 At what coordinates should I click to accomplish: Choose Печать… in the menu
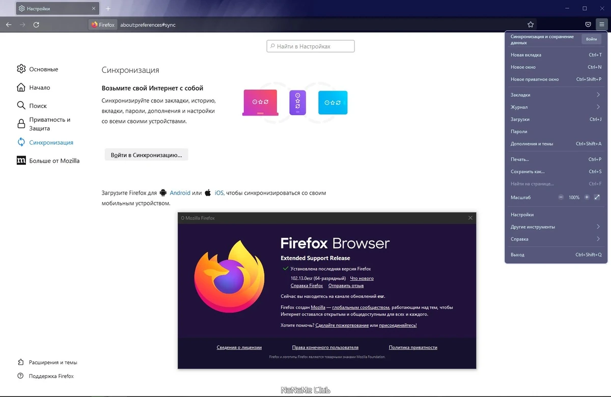coord(556,160)
